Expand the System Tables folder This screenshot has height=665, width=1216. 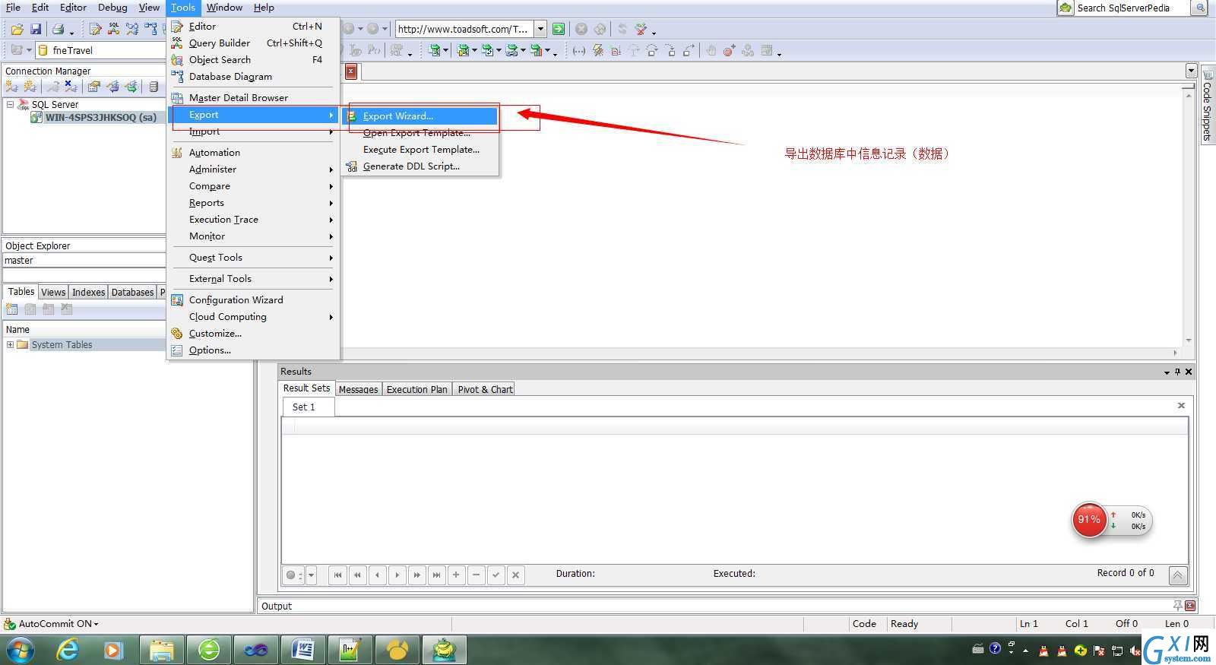10,344
